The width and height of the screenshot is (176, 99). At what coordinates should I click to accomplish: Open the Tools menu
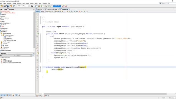point(40,3)
